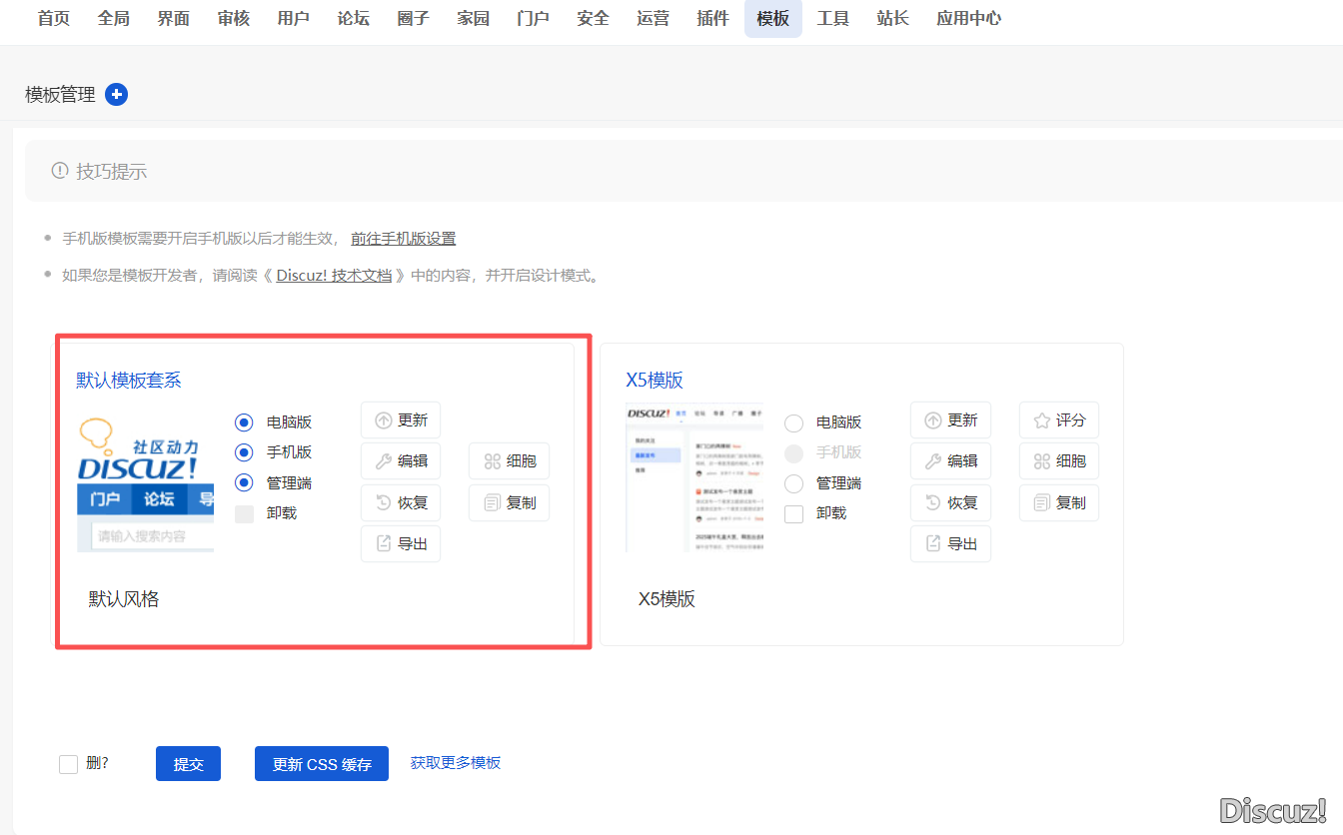Image resolution: width=1343 pixels, height=835 pixels.
Task: Click 更新 for X5模版
Action: coord(950,420)
